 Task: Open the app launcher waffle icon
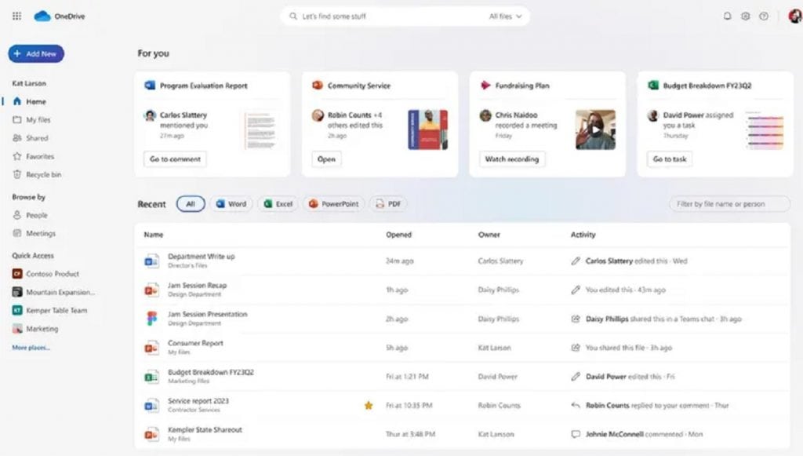(x=17, y=16)
